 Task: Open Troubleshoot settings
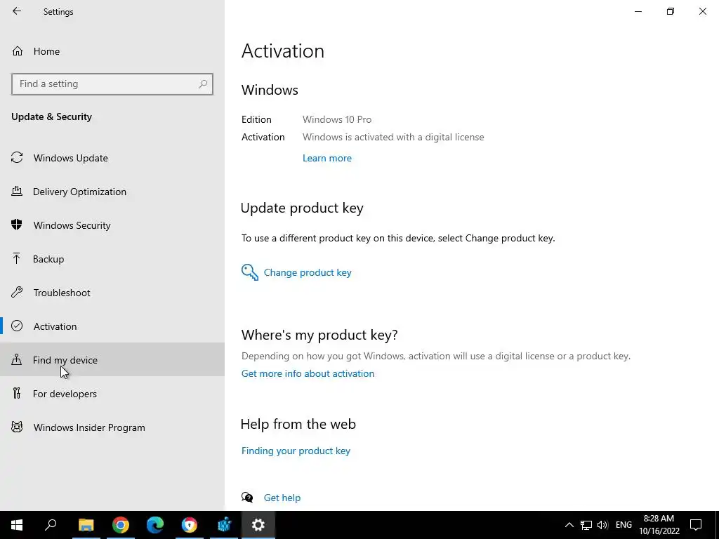pos(112,293)
